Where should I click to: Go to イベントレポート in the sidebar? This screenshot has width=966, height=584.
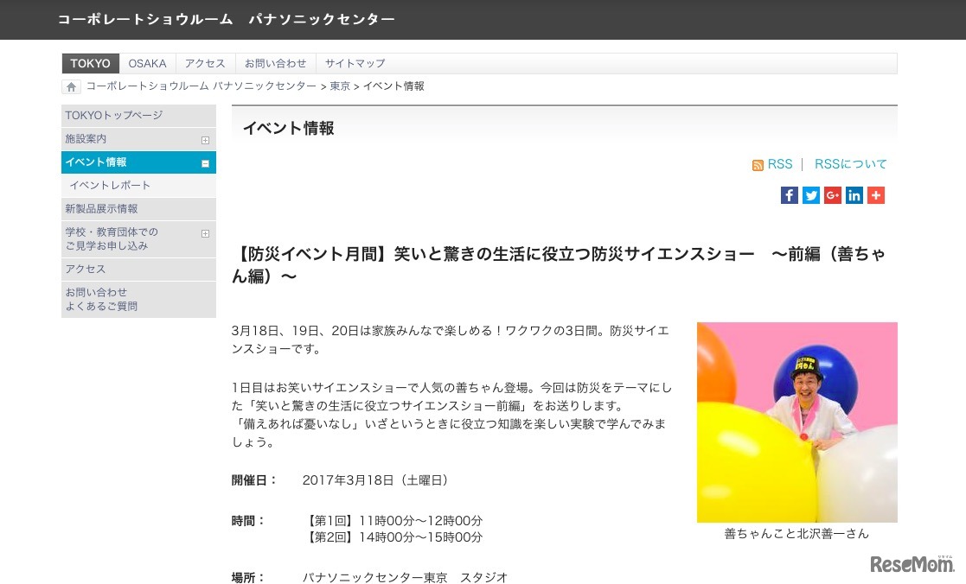110,185
